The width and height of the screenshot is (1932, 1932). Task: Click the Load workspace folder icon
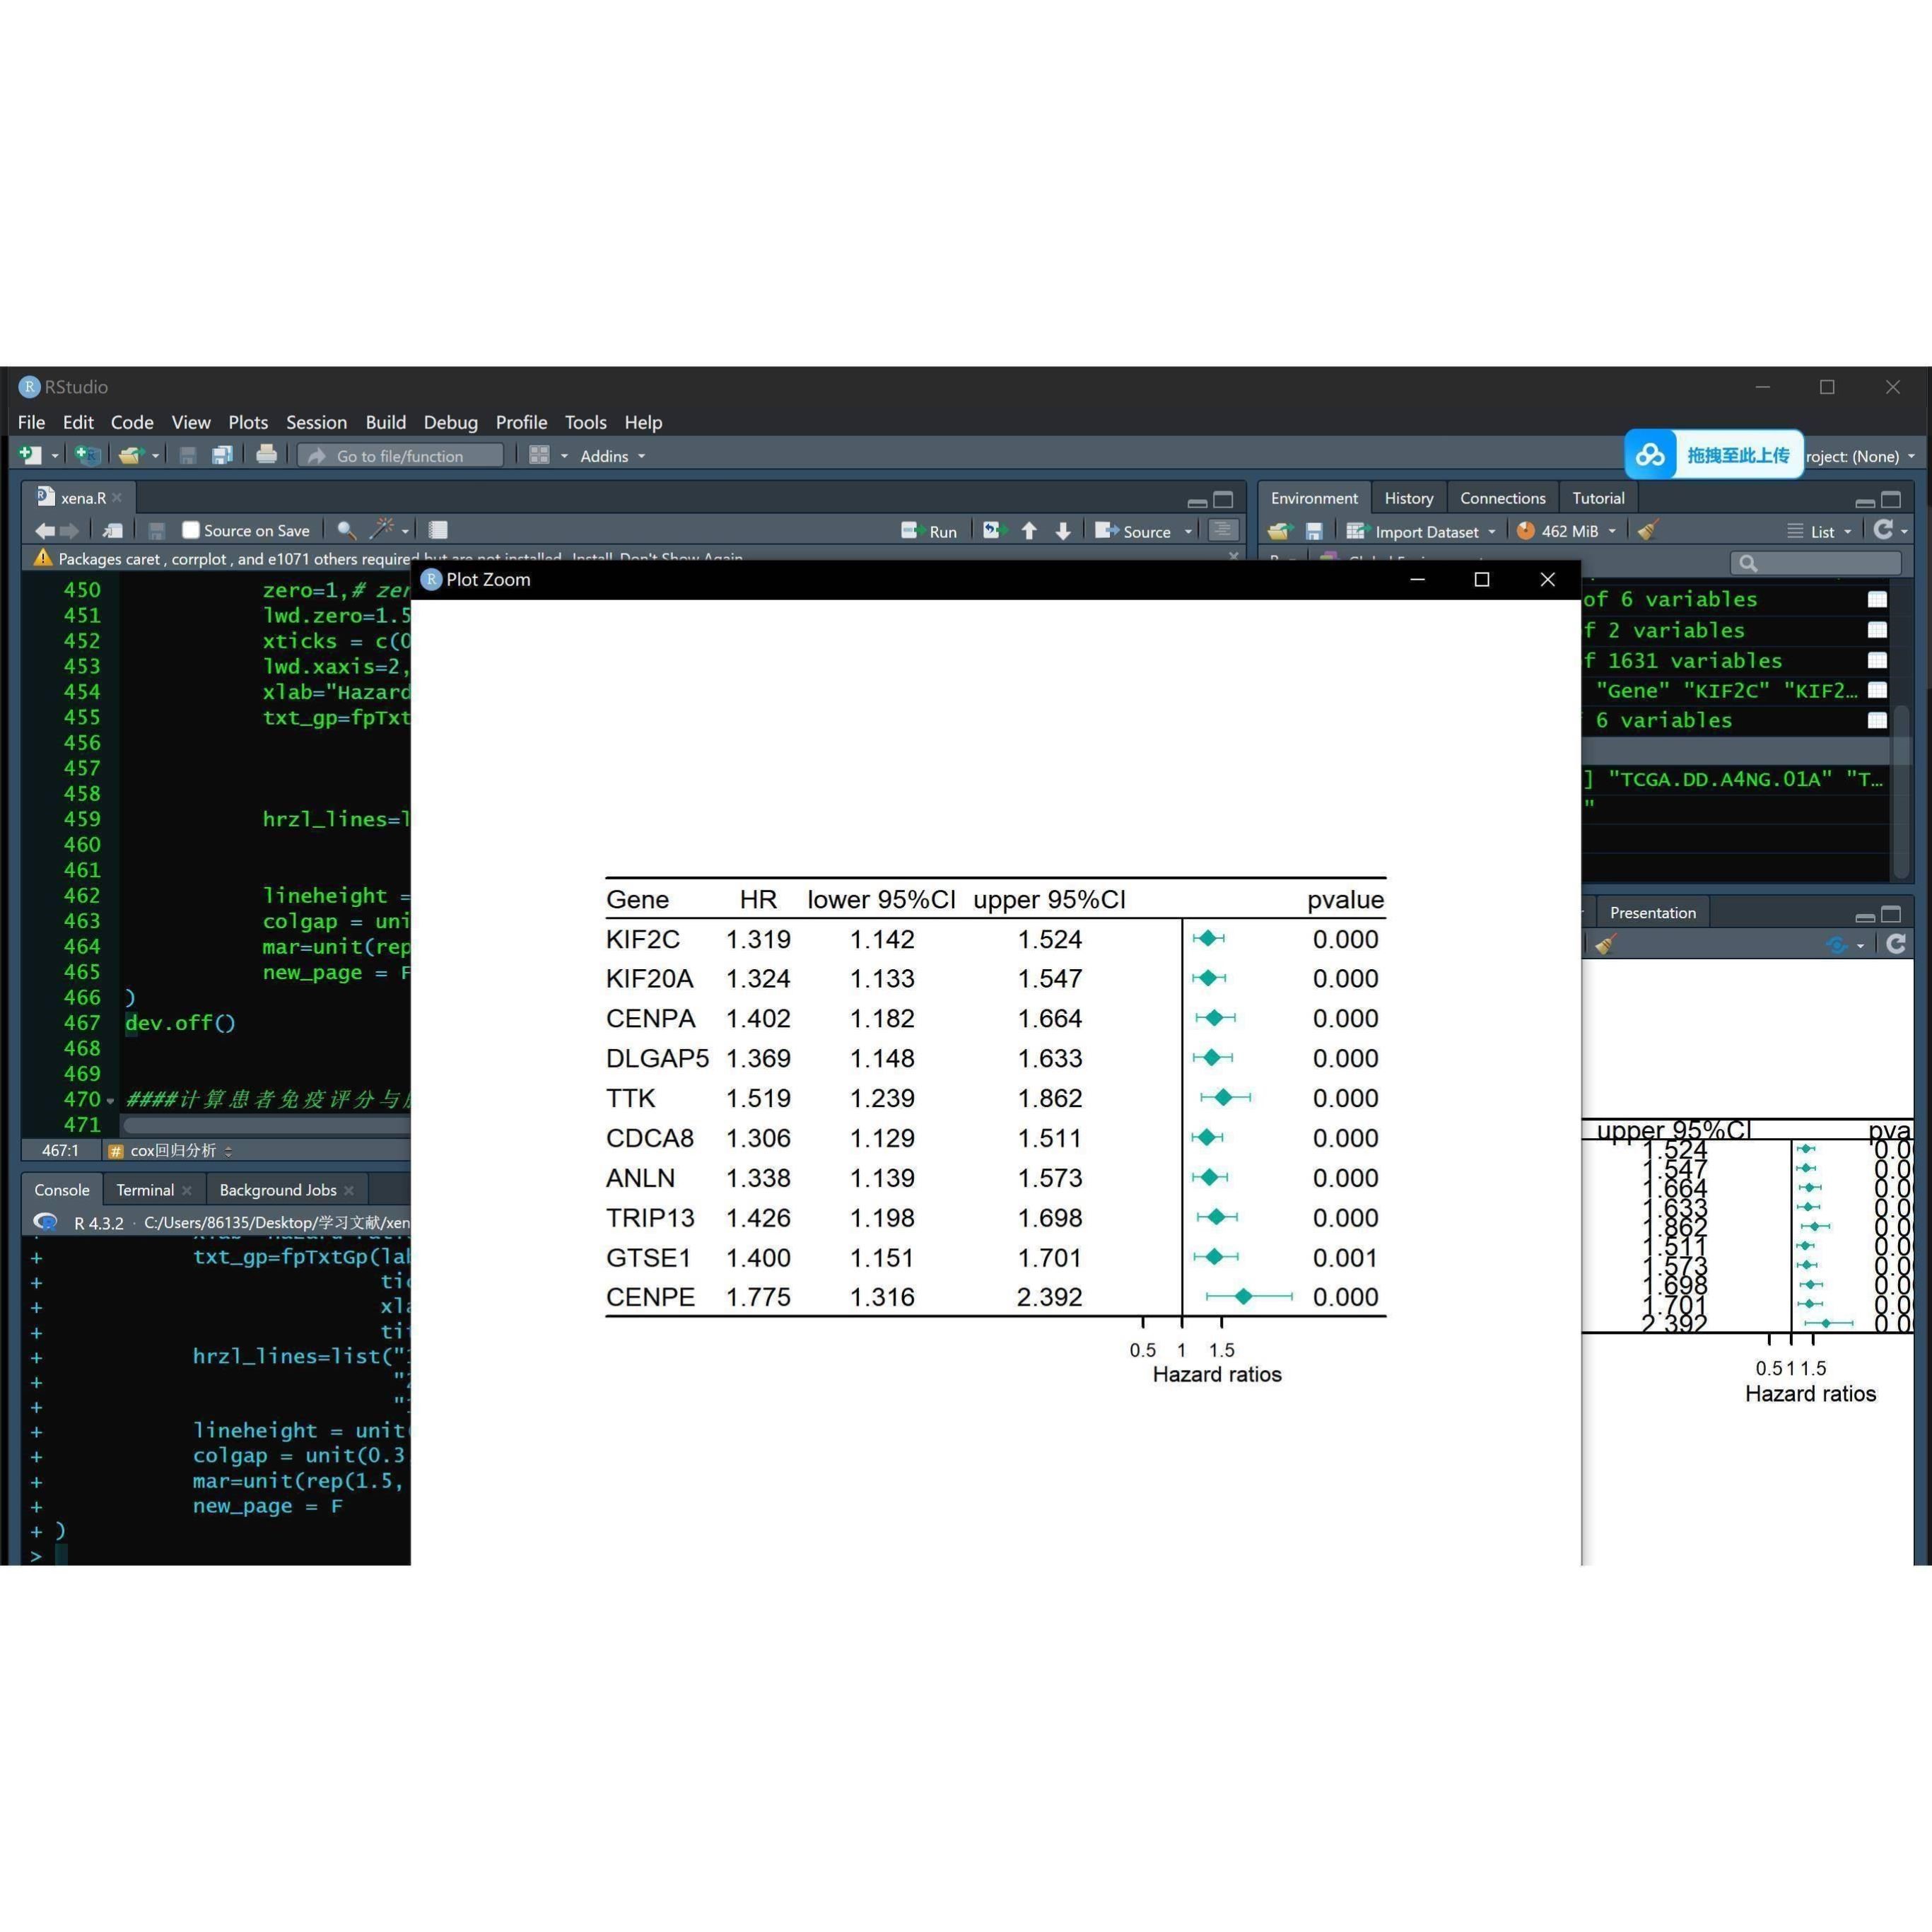point(1280,531)
